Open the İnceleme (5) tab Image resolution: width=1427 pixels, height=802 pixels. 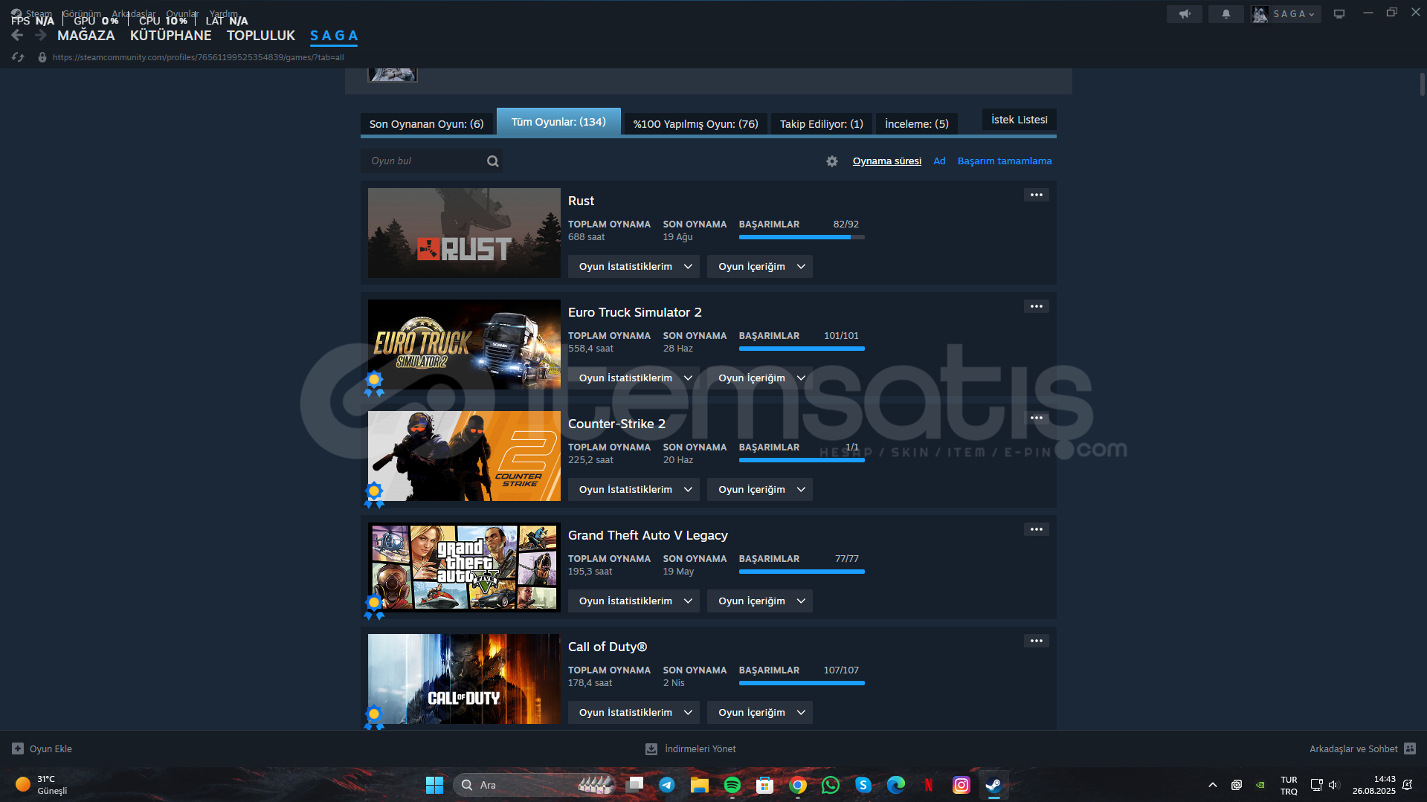[917, 124]
